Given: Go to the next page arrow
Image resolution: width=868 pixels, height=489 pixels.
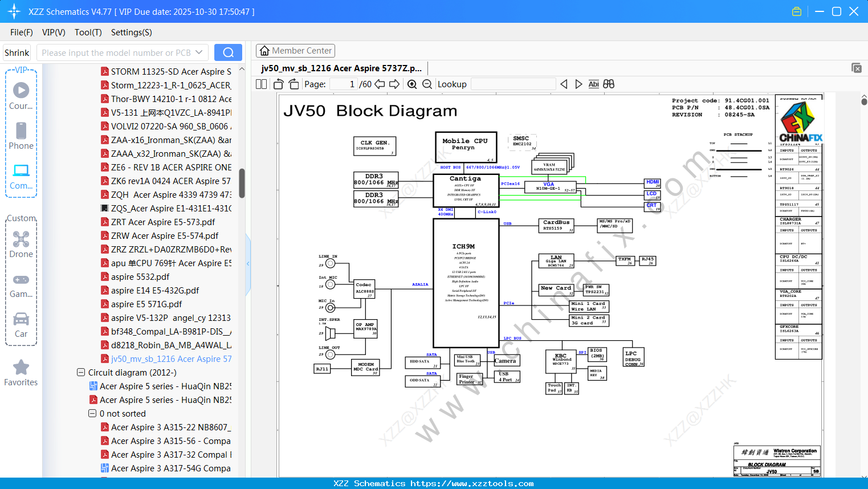Looking at the screenshot, I should 394,84.
